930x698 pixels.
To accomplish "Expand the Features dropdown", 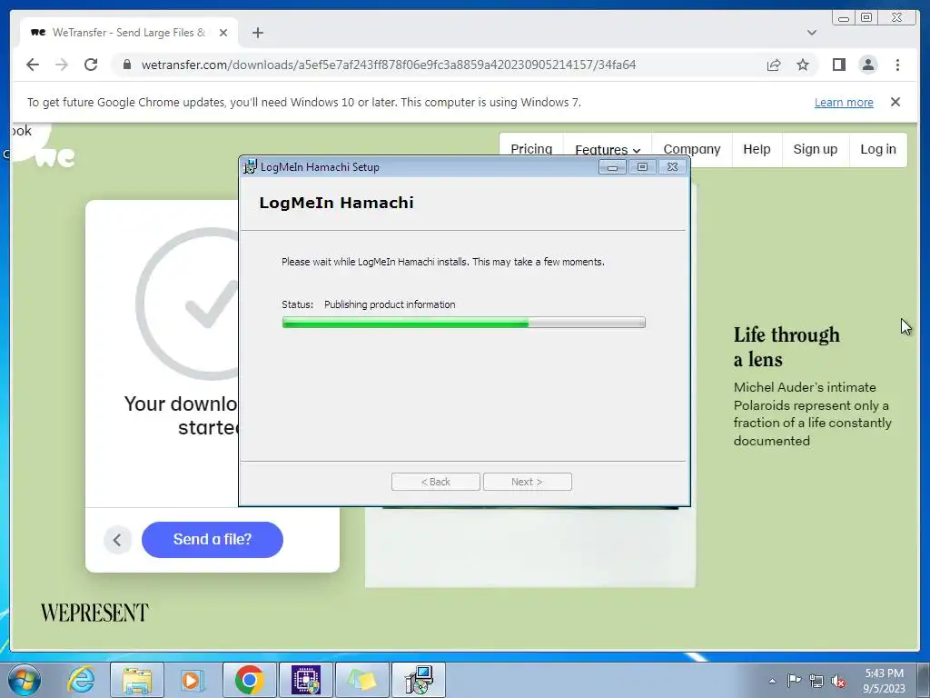I will [x=608, y=149].
